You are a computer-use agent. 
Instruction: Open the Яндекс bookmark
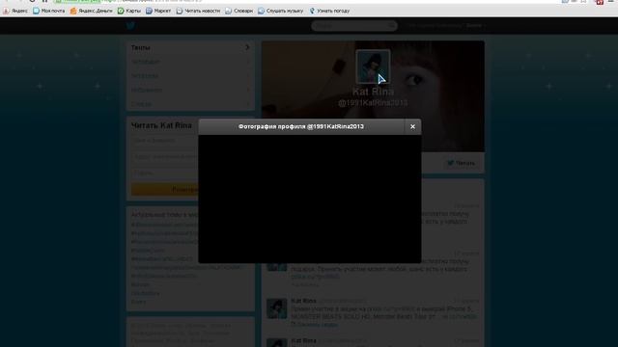click(x=15, y=11)
